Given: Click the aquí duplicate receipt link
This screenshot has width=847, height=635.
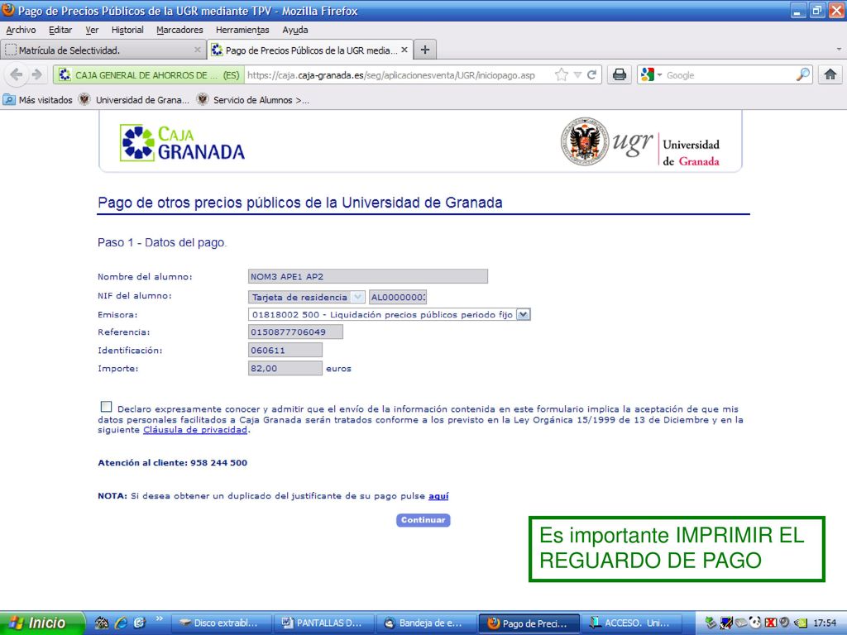Looking at the screenshot, I should click(438, 496).
